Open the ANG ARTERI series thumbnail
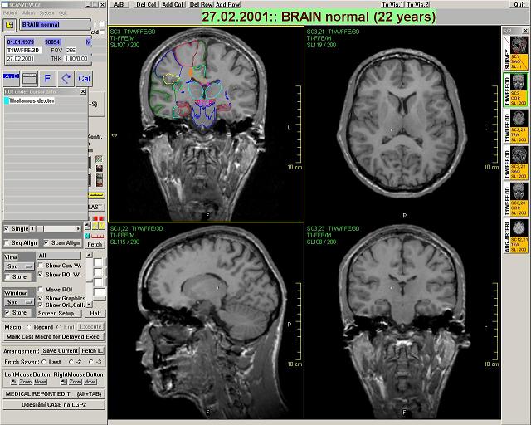 pos(516,228)
